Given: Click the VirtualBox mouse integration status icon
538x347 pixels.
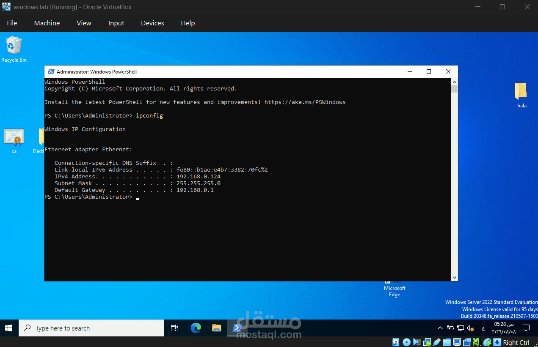Looking at the screenshot, I should [487, 342].
